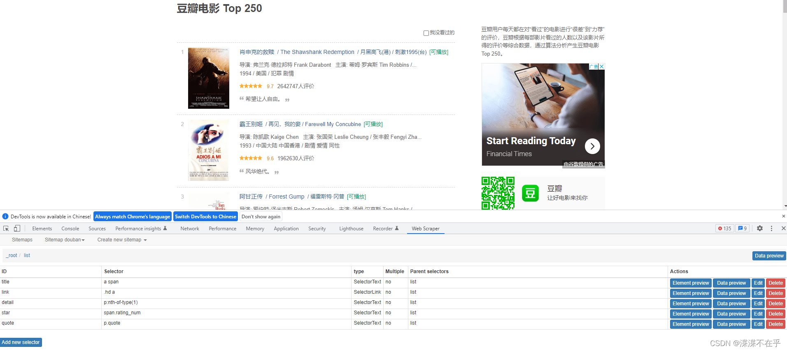Click the five-star rating of Farewell My Concubine
The width and height of the screenshot is (787, 351).
click(x=251, y=158)
